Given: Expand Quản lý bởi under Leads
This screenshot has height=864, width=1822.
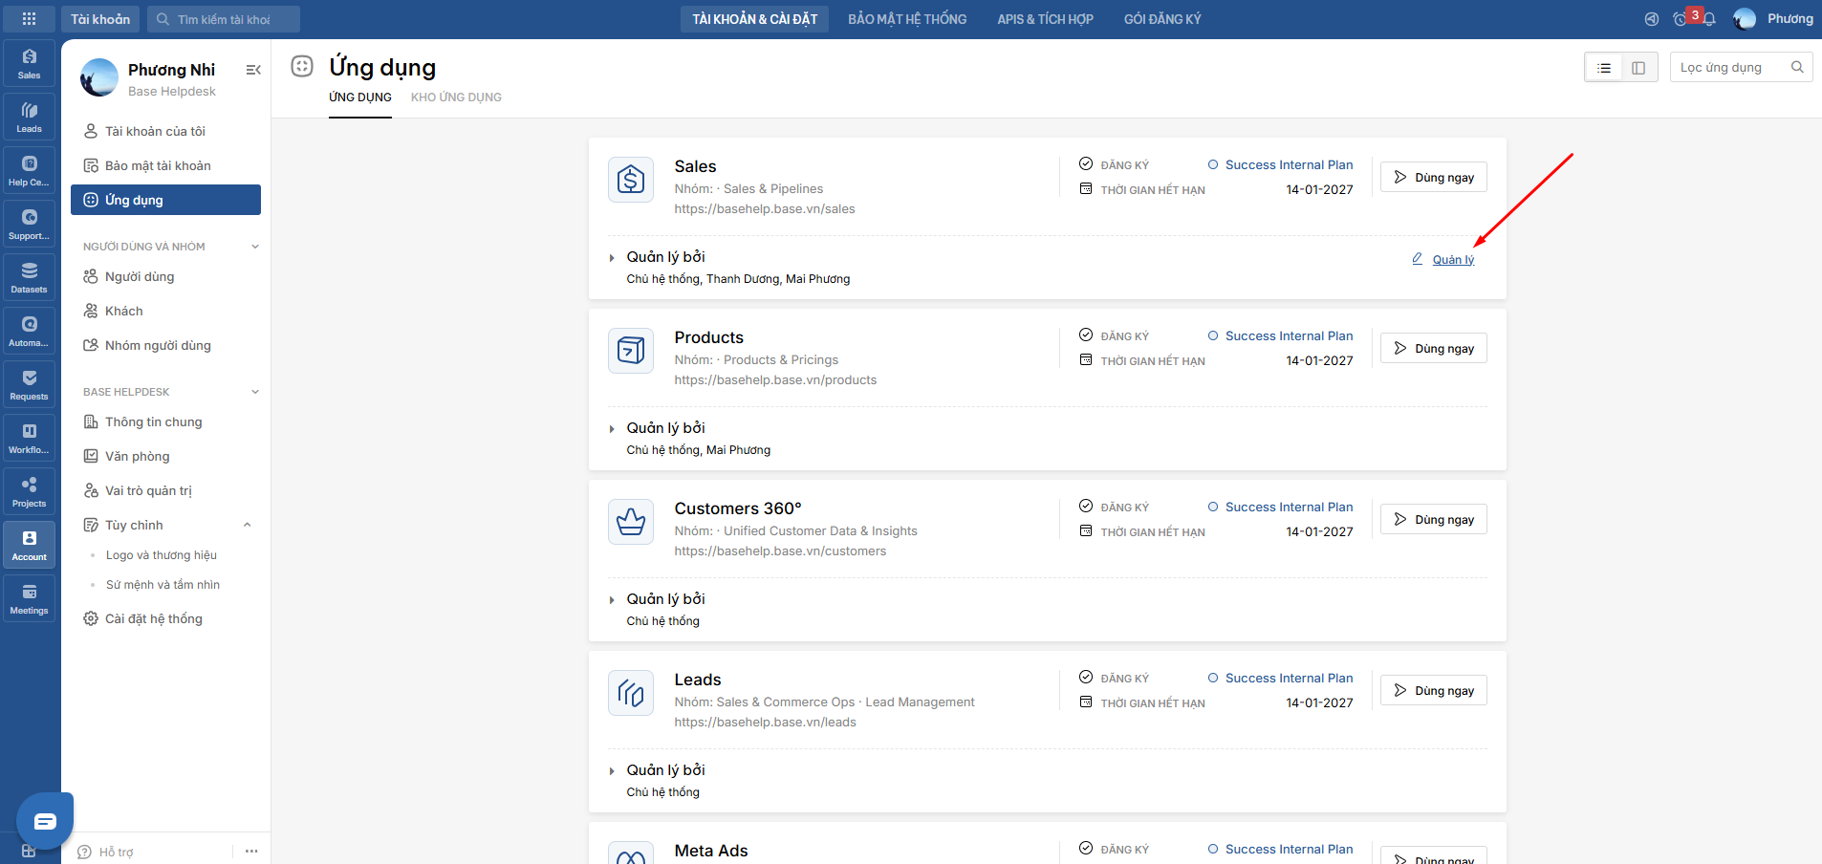Looking at the screenshot, I should [612, 771].
